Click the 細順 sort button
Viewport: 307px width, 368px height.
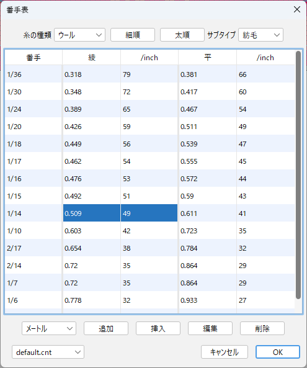click(133, 35)
